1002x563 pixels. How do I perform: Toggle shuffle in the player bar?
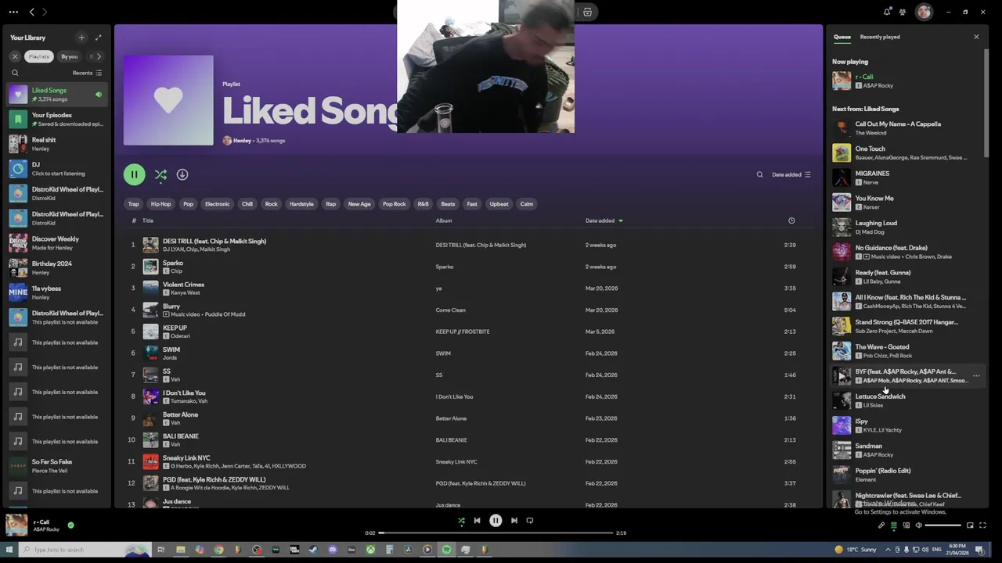pyautogui.click(x=461, y=521)
